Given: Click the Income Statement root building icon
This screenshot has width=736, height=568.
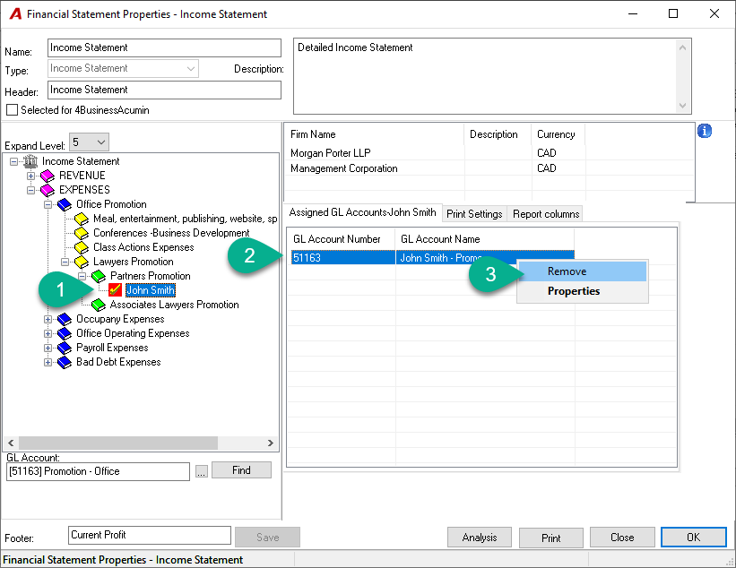Looking at the screenshot, I should (x=30, y=161).
